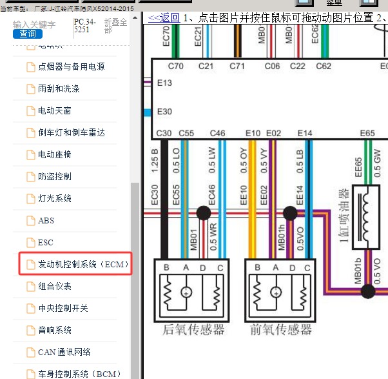Click the E65 pin label
Screen dimensions: 388x379
[x=367, y=134]
